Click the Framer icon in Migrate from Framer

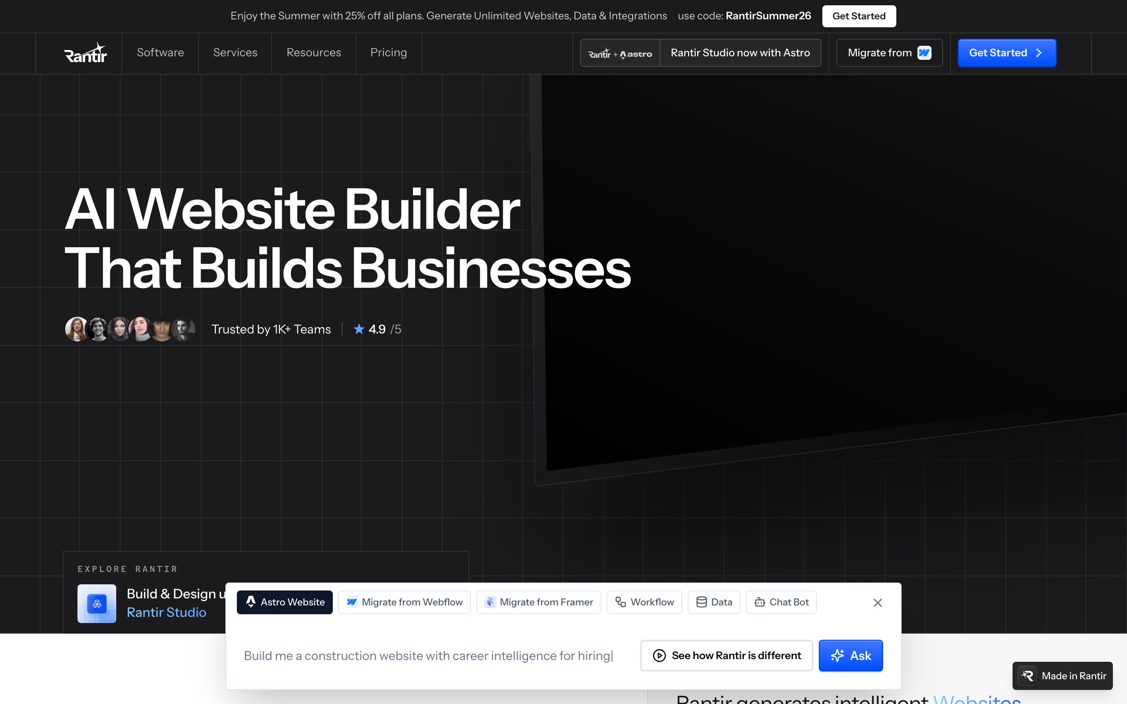490,602
